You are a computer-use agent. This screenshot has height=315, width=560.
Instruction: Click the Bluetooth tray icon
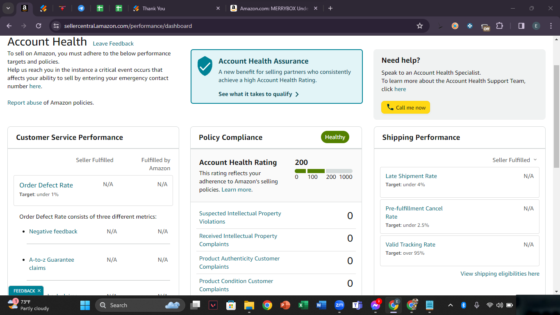pos(464,305)
